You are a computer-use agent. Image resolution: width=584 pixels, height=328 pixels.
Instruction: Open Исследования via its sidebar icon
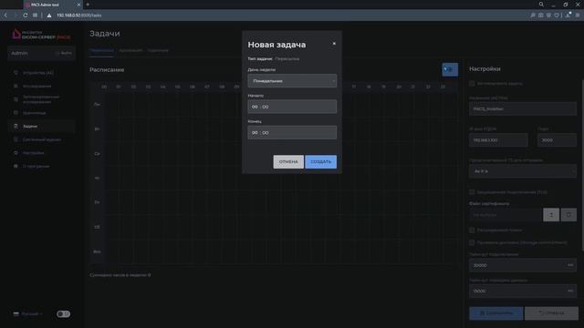(x=16, y=87)
